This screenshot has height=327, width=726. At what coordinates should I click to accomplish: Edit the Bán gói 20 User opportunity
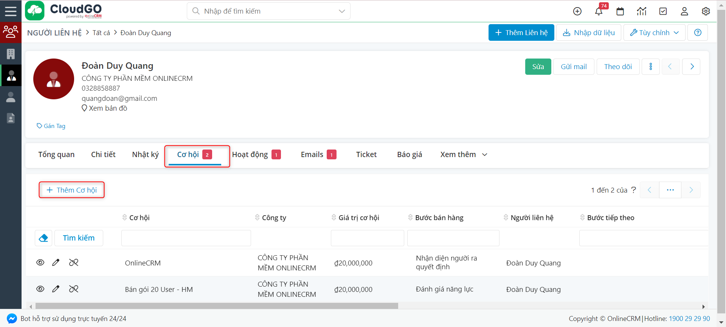point(56,289)
